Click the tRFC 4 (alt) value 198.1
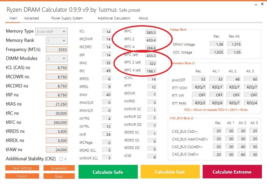This screenshot has width=267, height=185. [x=151, y=71]
